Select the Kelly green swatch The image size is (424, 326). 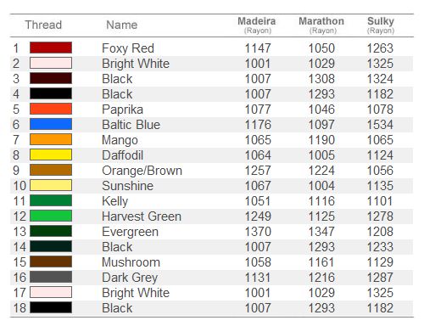pos(51,200)
